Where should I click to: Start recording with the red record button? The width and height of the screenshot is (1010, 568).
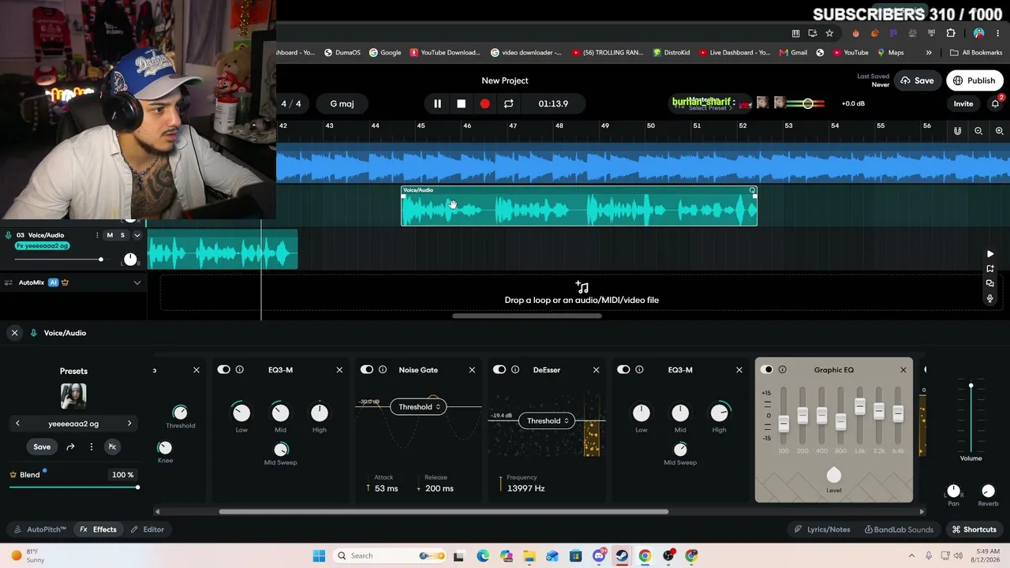coord(484,103)
